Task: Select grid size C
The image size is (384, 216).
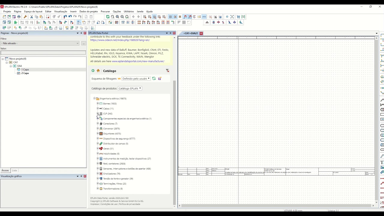Action: (x=154, y=17)
